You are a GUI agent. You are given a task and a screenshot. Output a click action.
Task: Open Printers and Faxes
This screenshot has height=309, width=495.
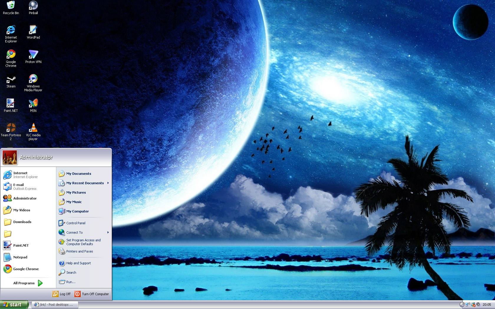[84, 251]
